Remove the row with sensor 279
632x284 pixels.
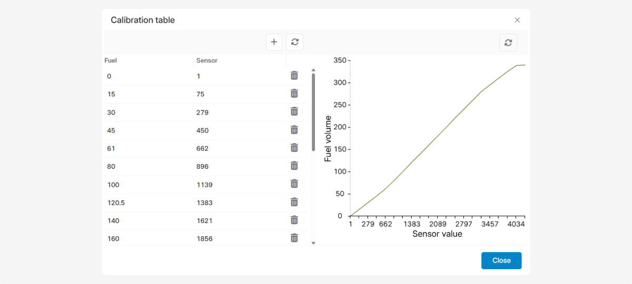[x=294, y=111]
